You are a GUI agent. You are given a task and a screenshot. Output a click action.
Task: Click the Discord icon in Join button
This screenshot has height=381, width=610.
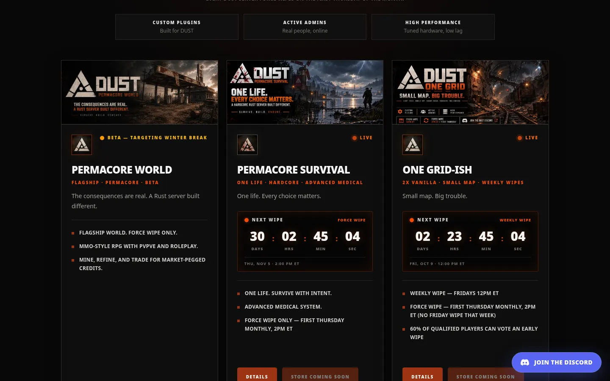click(525, 362)
